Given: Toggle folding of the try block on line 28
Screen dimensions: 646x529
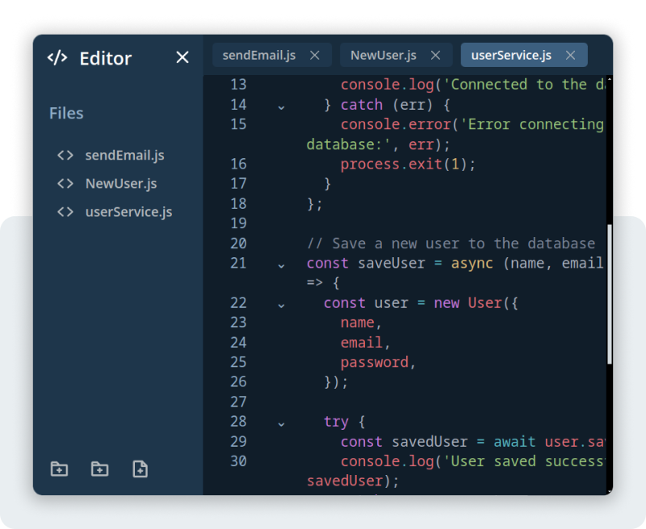Looking at the screenshot, I should pyautogui.click(x=280, y=423).
